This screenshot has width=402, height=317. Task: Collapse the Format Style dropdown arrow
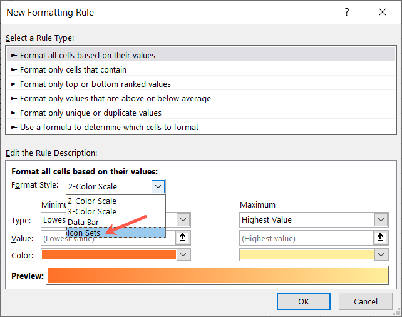pyautogui.click(x=158, y=186)
